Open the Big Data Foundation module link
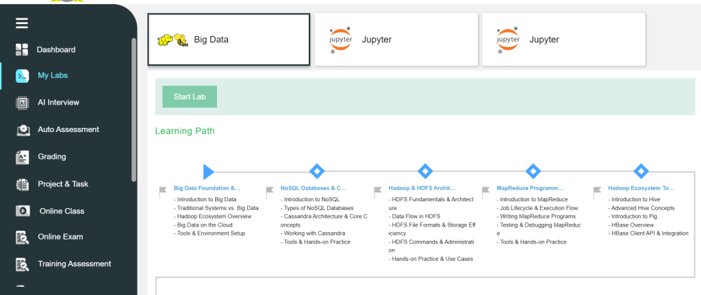Image resolution: width=701 pixels, height=295 pixels. coord(207,188)
